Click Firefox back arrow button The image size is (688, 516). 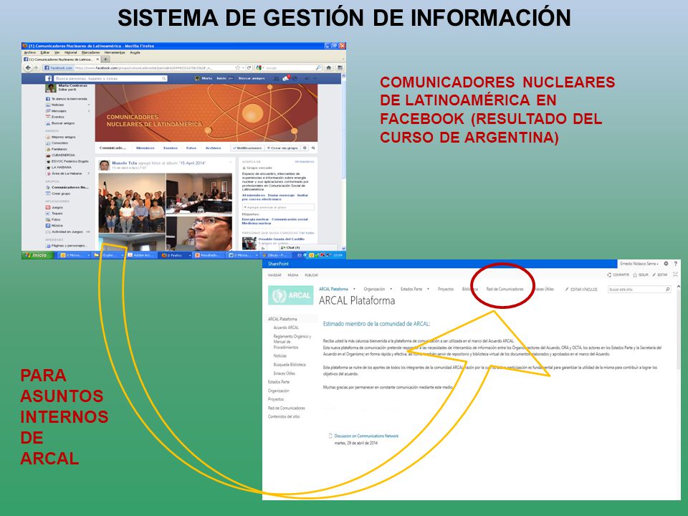[x=28, y=67]
